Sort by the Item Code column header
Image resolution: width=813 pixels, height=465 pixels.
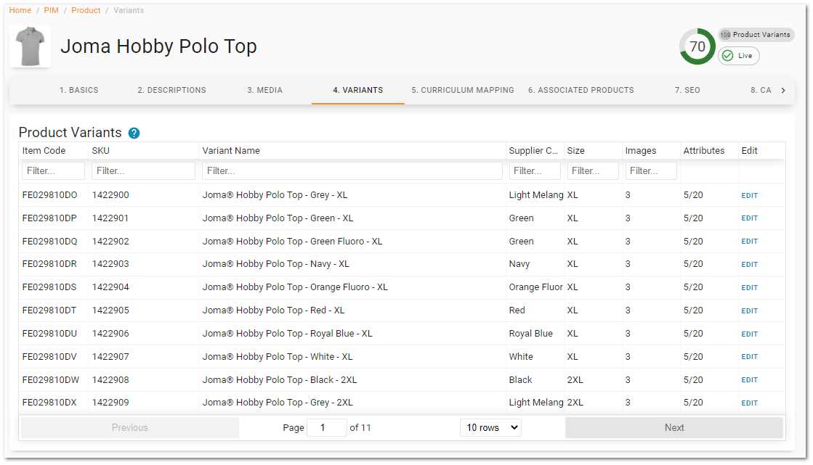pos(44,151)
